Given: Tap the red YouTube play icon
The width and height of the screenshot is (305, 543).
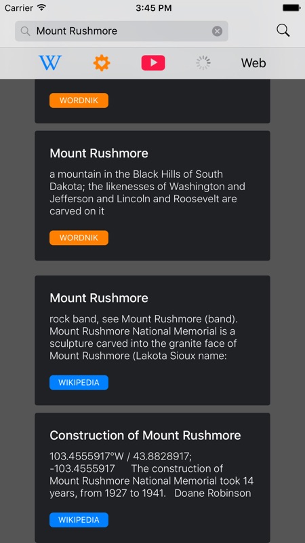Looking at the screenshot, I should (x=153, y=63).
